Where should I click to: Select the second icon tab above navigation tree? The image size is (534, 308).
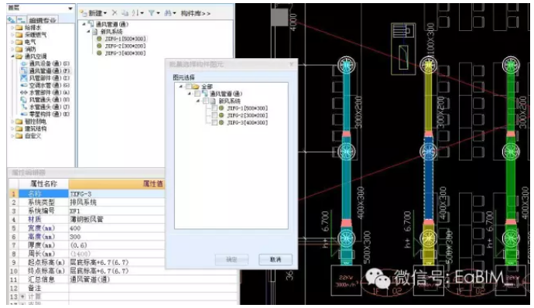[x=21, y=20]
